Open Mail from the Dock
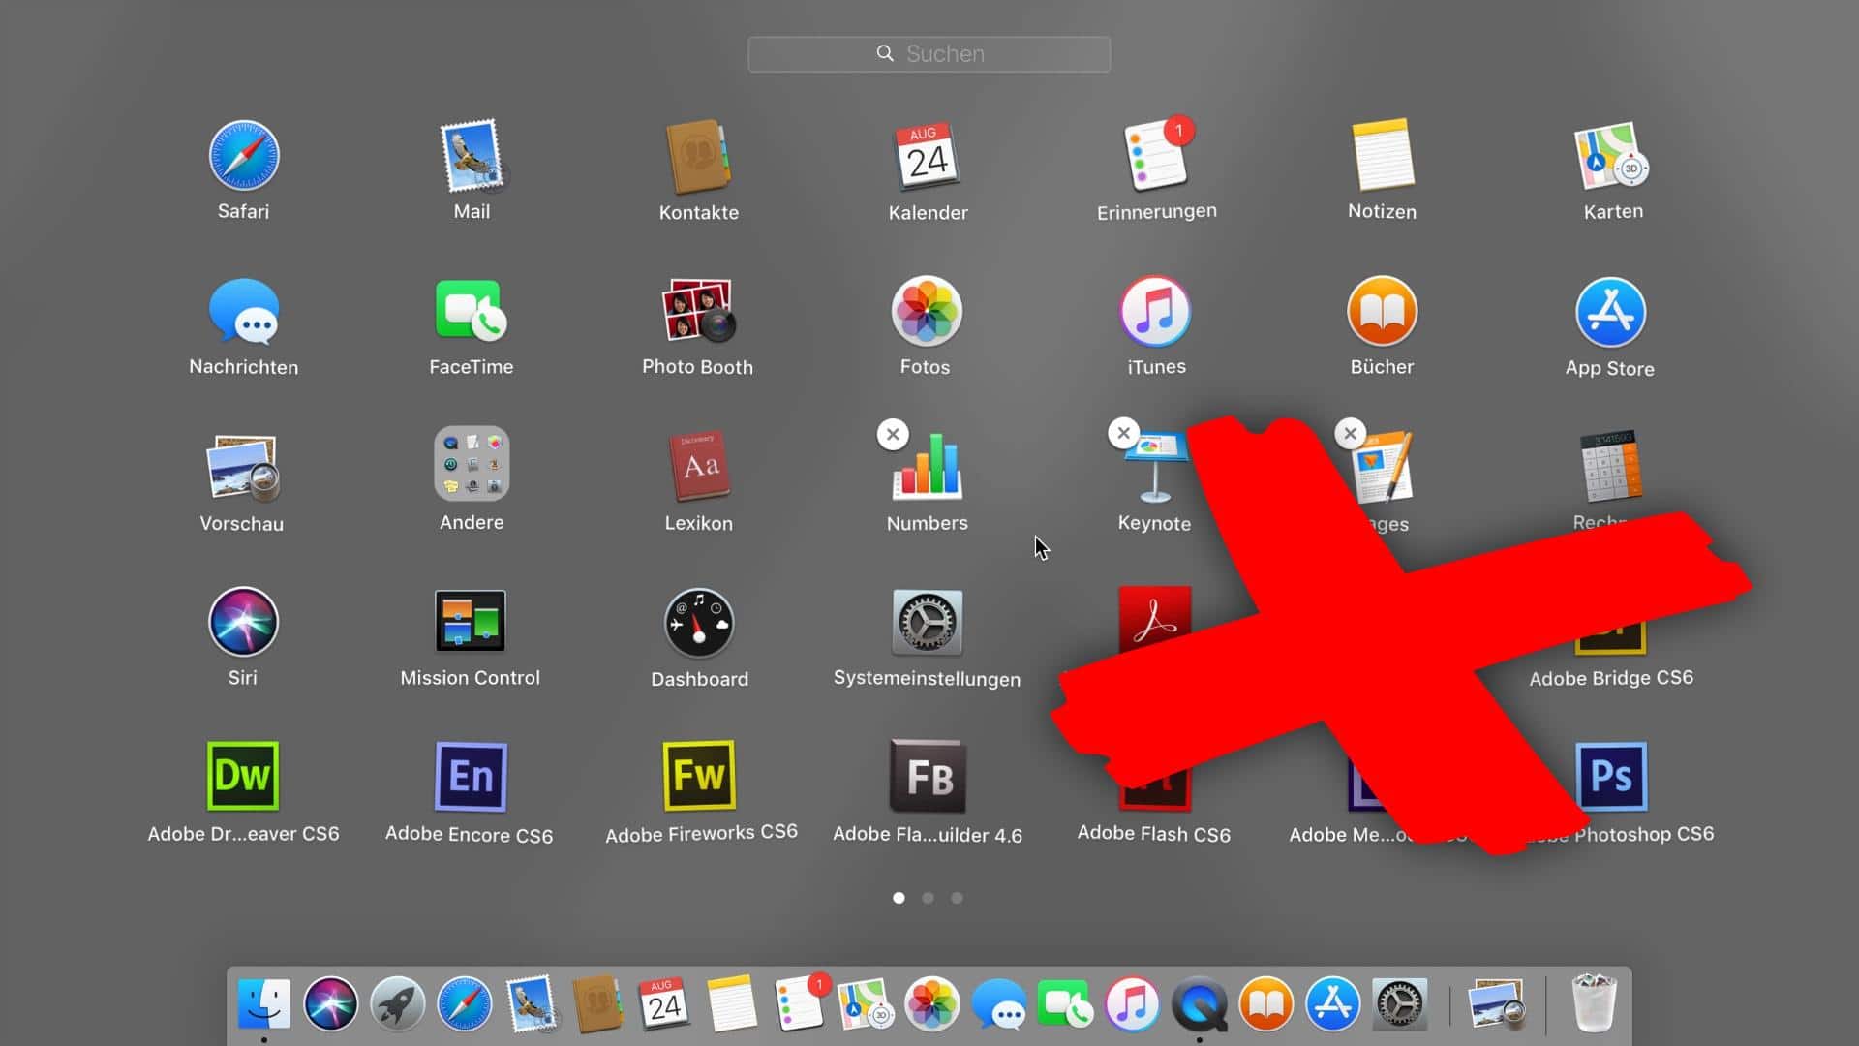Image resolution: width=1859 pixels, height=1046 pixels. [532, 1003]
